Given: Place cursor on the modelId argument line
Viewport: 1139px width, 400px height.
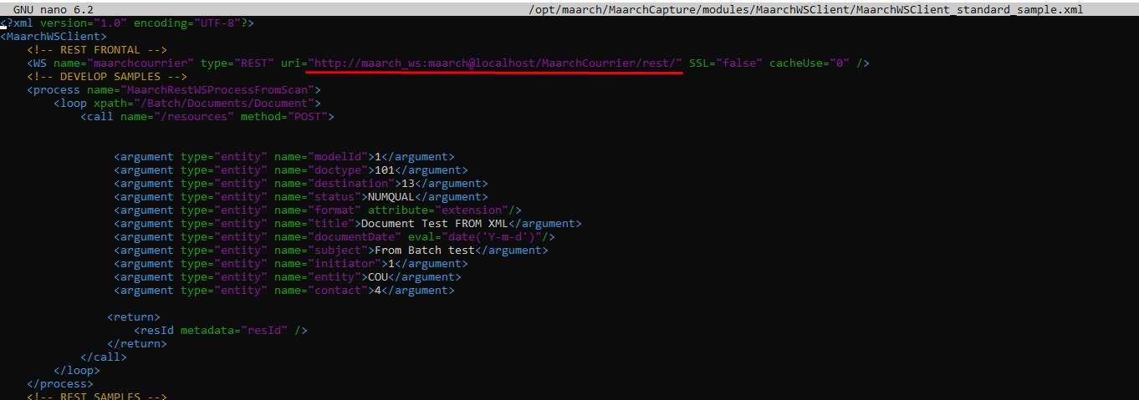Looking at the screenshot, I should (x=283, y=157).
